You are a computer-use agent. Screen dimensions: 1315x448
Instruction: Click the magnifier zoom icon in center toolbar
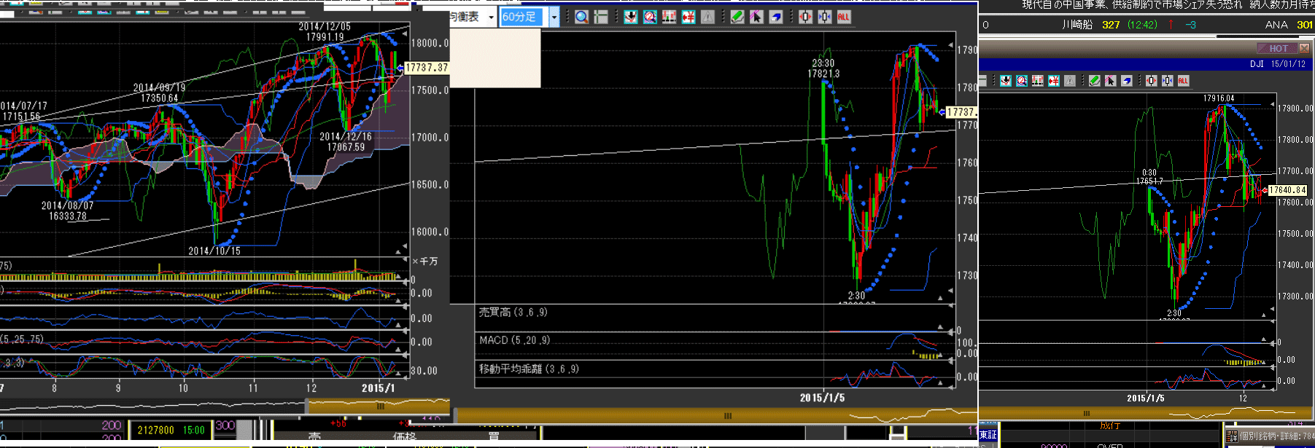coord(581,17)
